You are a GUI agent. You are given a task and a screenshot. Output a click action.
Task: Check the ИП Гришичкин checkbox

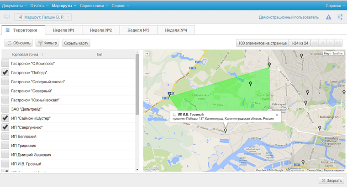[x=5, y=146]
